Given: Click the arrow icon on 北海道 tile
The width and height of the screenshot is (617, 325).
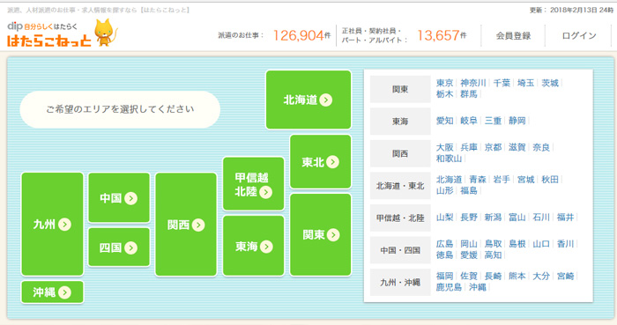Looking at the screenshot, I should [x=326, y=100].
